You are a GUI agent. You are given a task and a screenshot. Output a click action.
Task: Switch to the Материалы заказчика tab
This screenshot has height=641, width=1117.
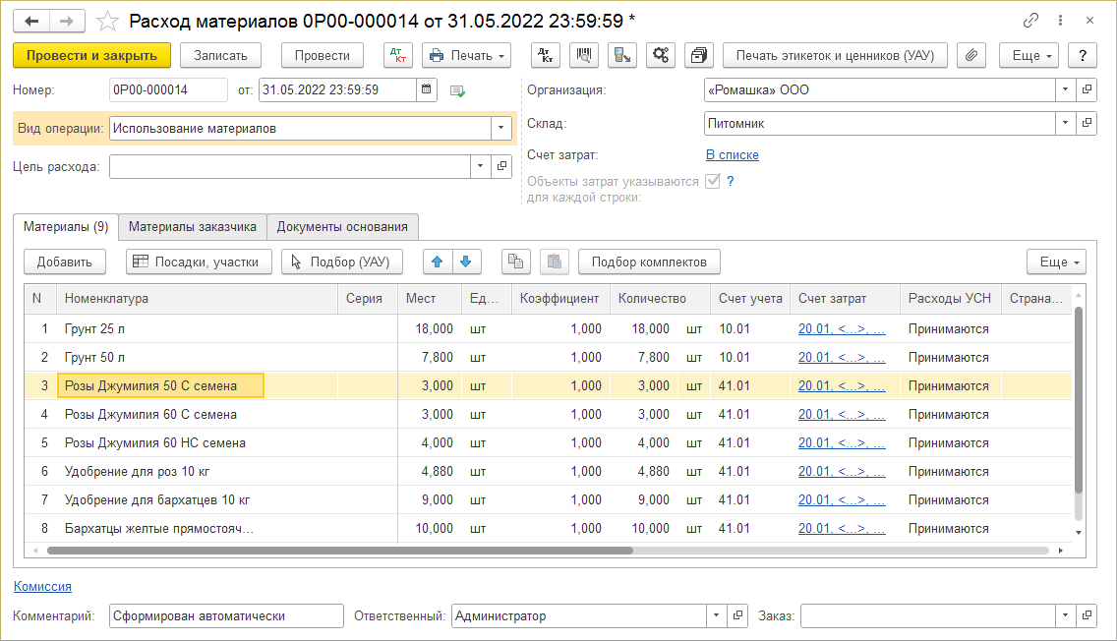193,226
